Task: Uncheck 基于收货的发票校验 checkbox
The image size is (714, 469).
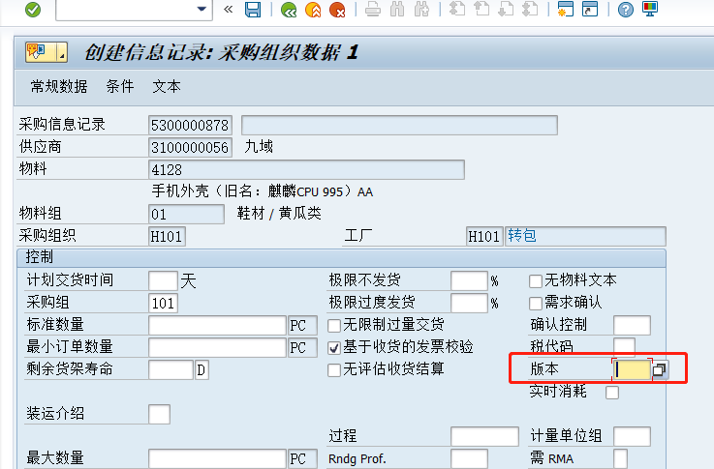Action: coord(334,348)
